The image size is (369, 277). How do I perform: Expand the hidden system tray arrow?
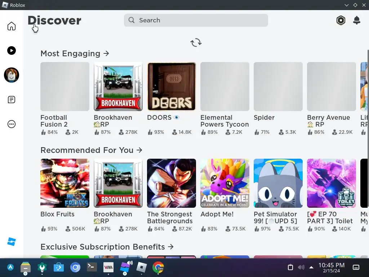311,267
